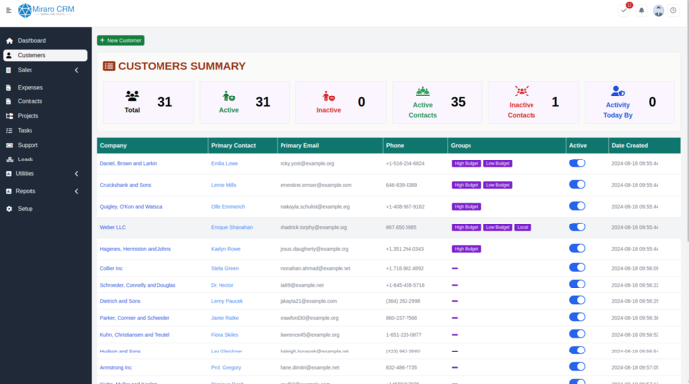Toggle active switch for Collier Inc
Image resolution: width=689 pixels, height=384 pixels.
[577, 267]
